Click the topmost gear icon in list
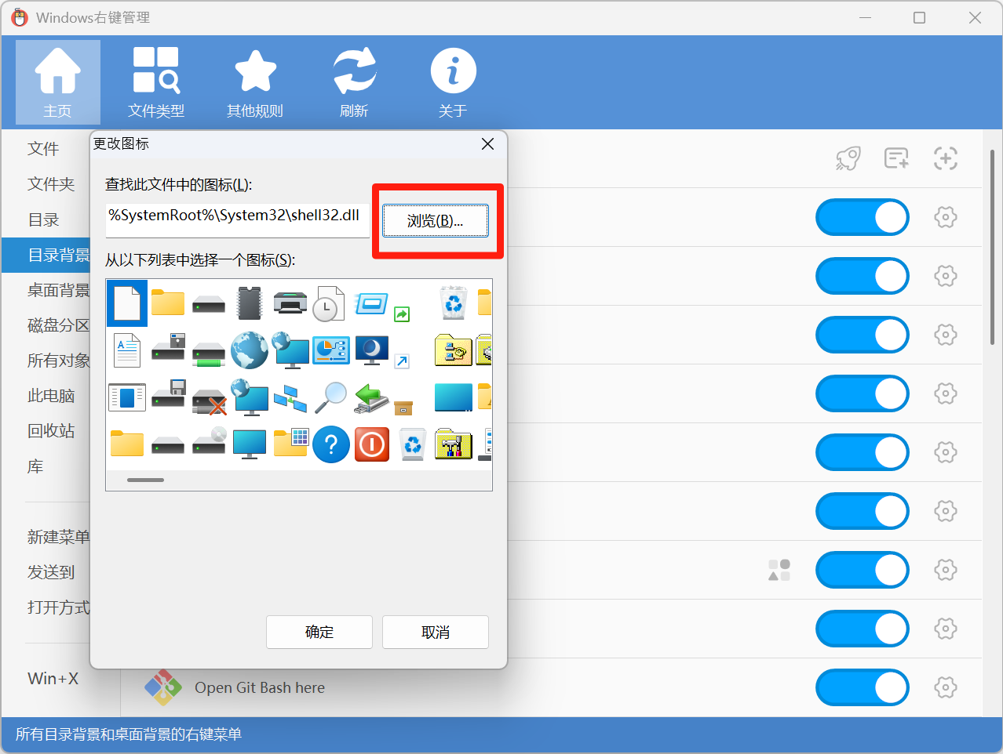 [x=946, y=217]
